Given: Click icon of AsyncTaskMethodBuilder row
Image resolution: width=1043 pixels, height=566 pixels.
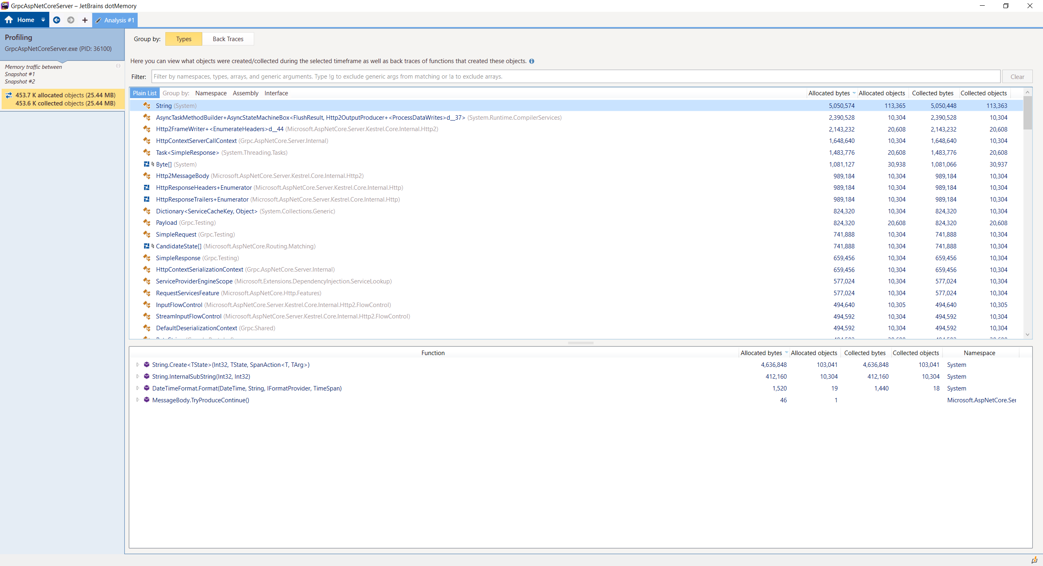Looking at the screenshot, I should point(147,117).
